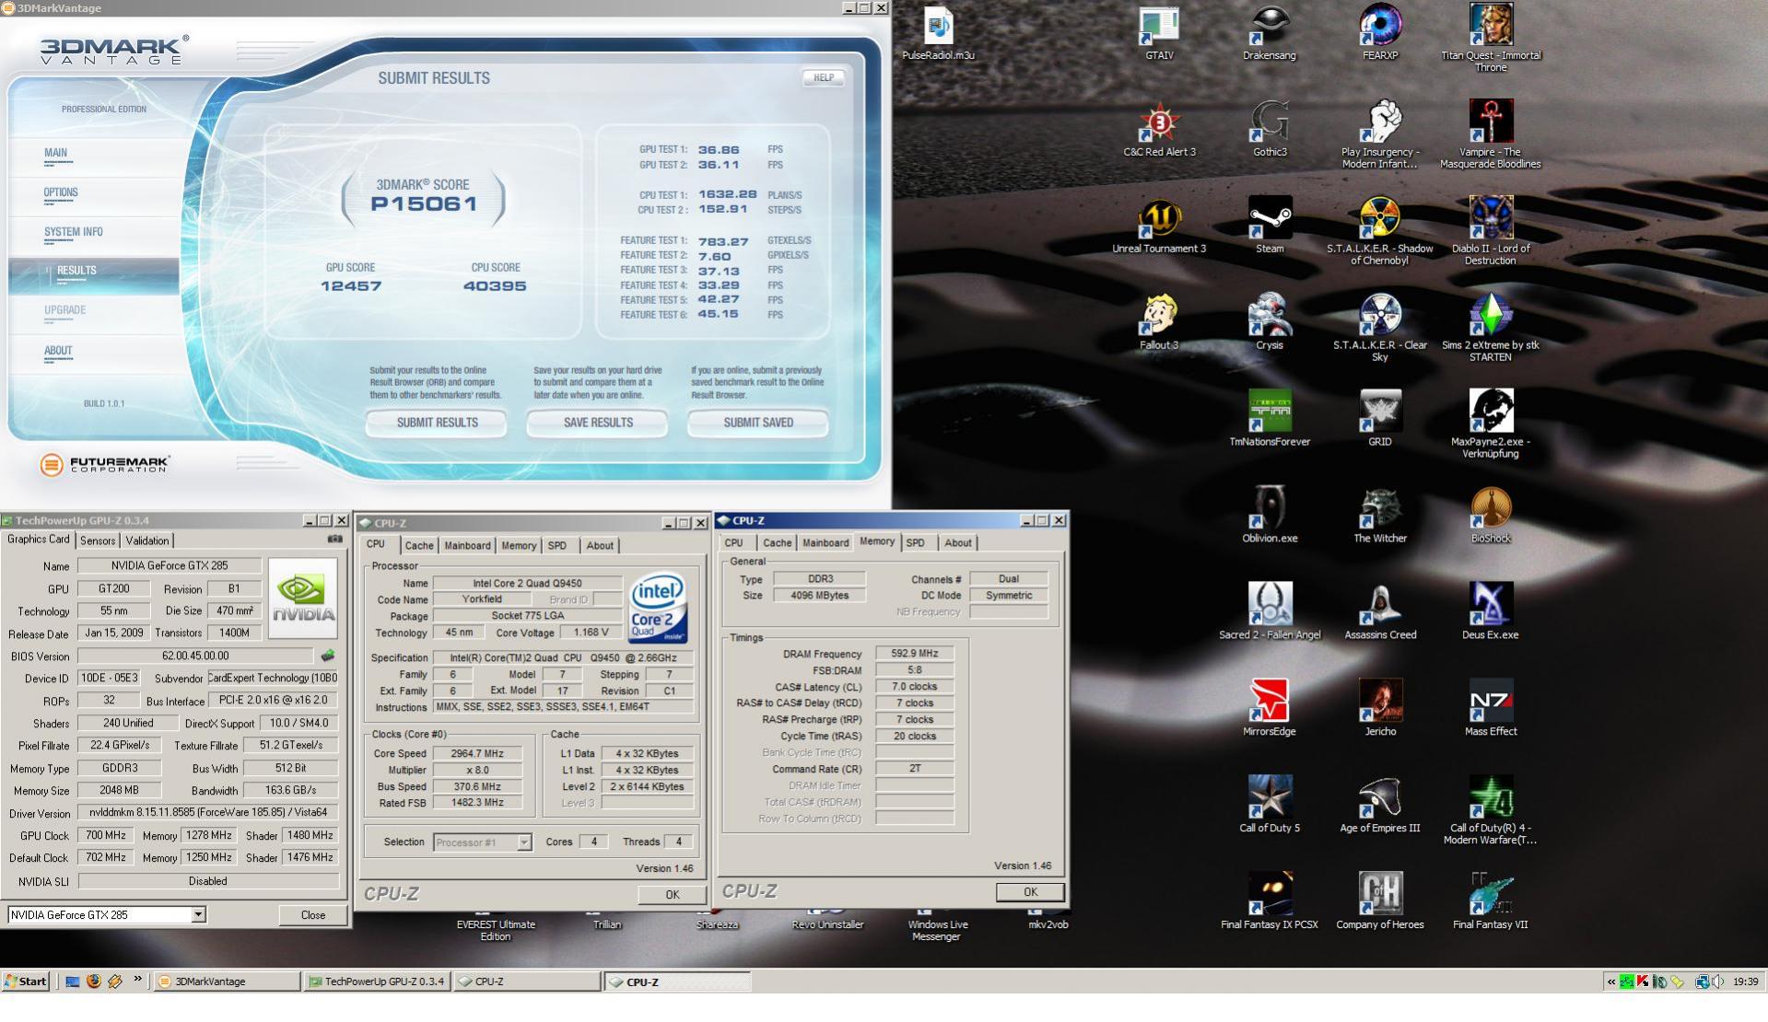Select the PulseRadiol.m3u file icon
1768x1022 pixels.
point(938,32)
